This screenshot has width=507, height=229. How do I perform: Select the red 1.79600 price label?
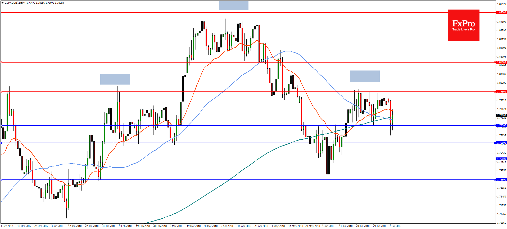coord(501,92)
